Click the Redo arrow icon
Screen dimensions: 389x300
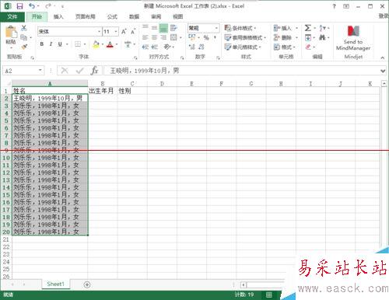[48, 5]
